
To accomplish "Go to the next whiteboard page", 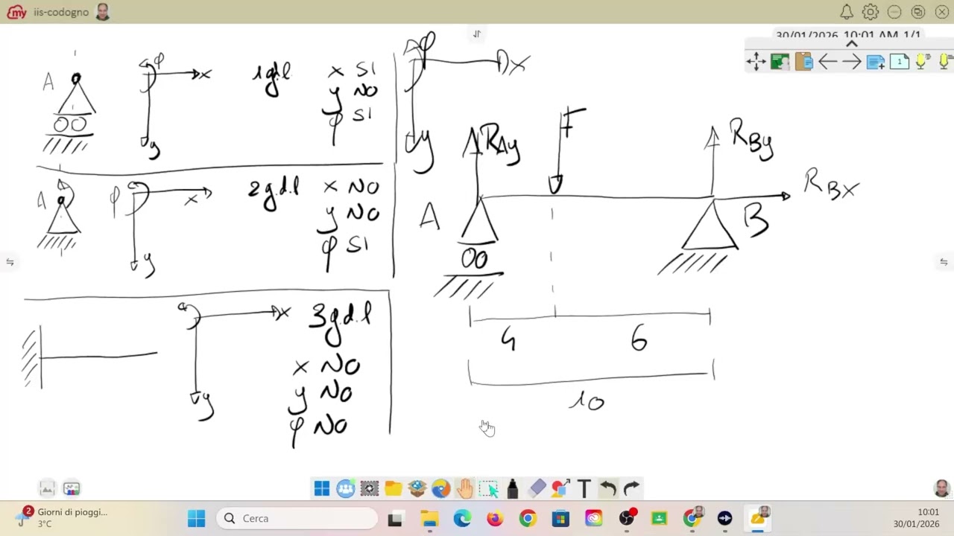I will 851,62.
